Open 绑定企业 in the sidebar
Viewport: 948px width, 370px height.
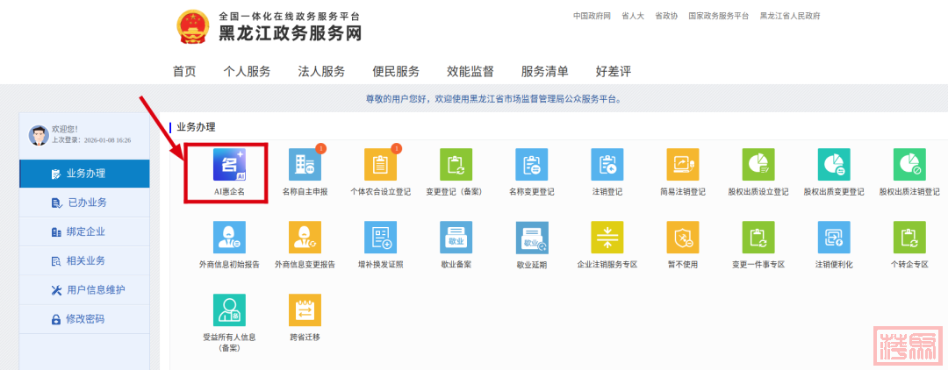click(x=87, y=231)
